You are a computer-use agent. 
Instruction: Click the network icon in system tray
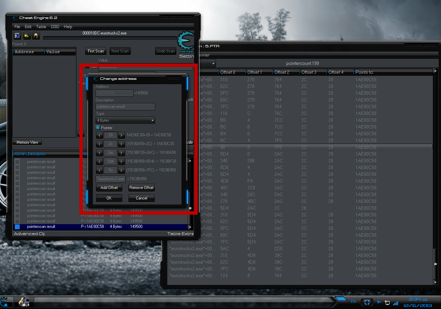pyautogui.click(x=387, y=303)
